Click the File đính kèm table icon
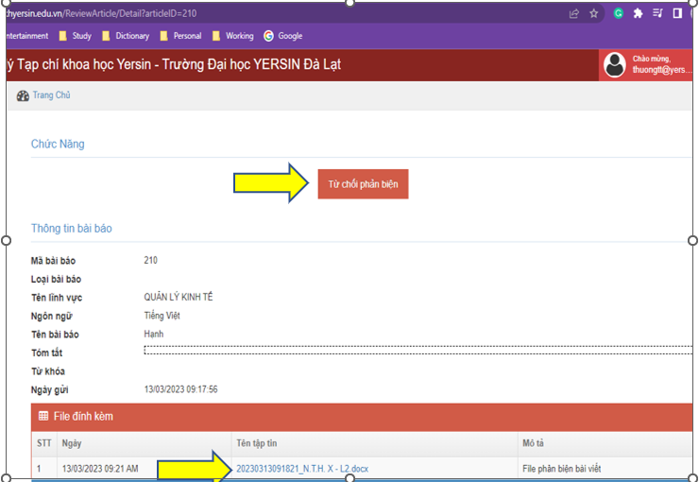 click(x=43, y=416)
